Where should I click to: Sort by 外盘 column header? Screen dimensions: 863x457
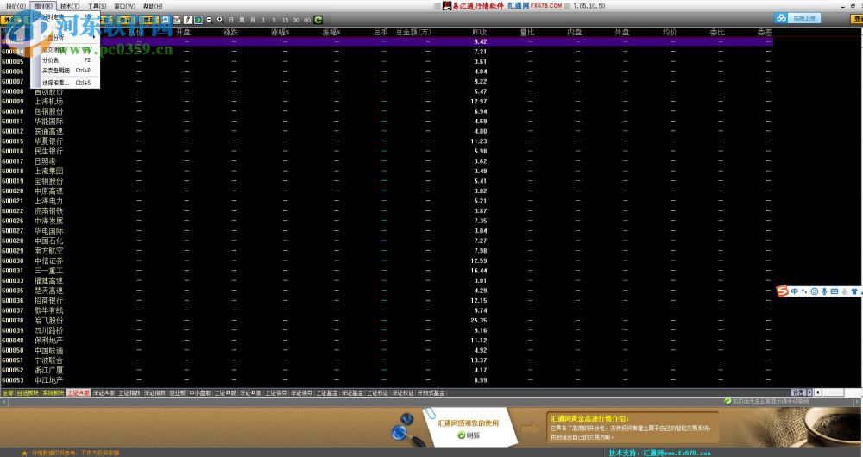[622, 33]
